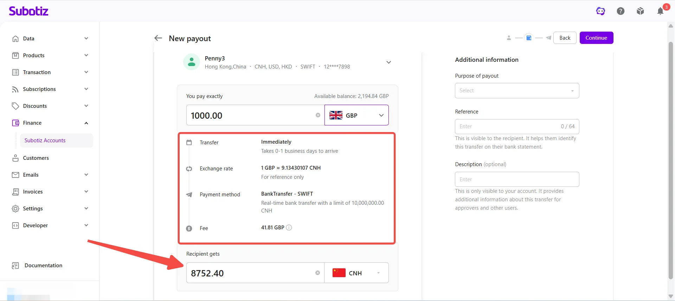Click the Back button
Screen dimensions: 675x301
click(565, 38)
